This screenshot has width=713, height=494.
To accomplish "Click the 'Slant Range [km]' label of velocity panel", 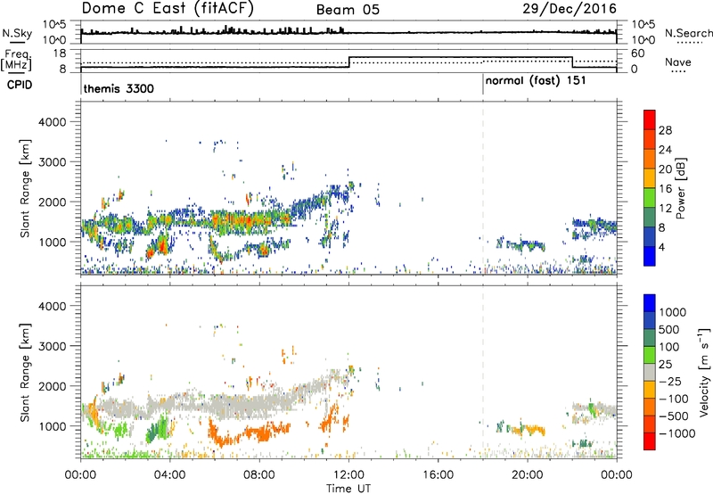I will pos(25,372).
